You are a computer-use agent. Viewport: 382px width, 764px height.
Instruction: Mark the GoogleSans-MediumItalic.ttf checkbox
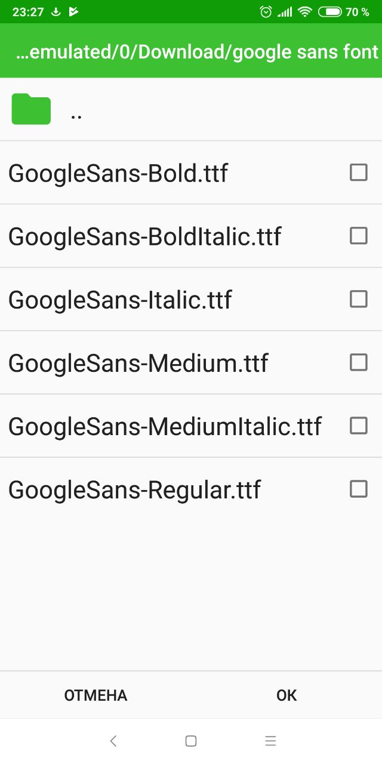pos(358,426)
